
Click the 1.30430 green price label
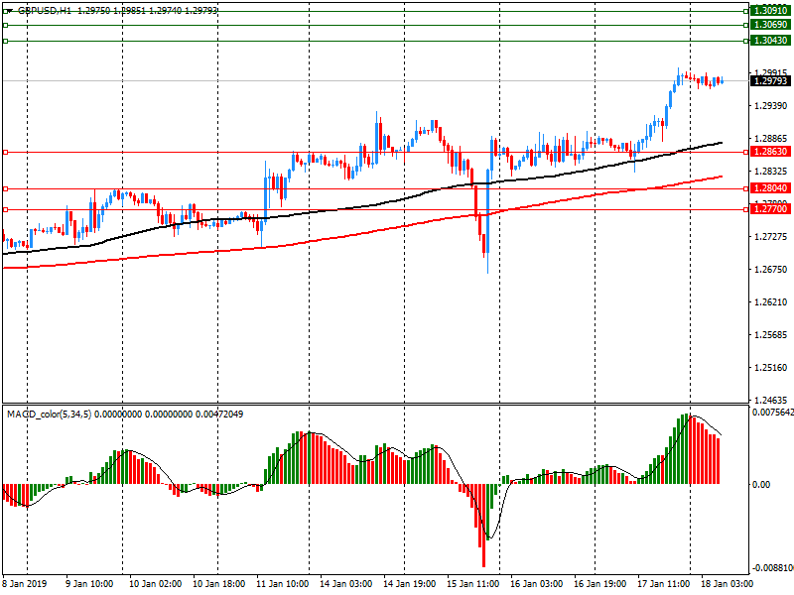tap(770, 41)
